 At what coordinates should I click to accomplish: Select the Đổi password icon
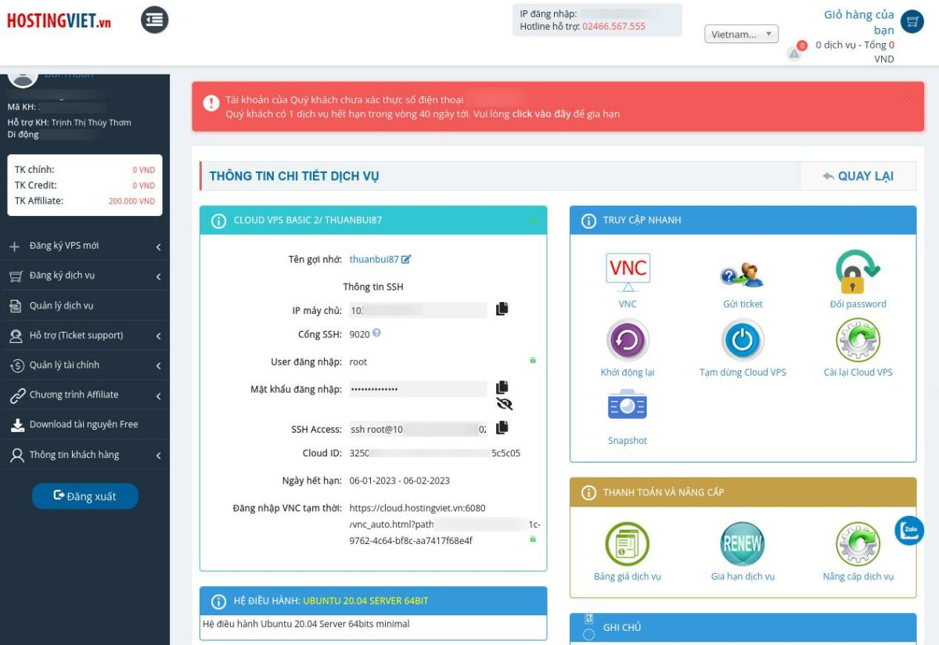pos(858,272)
